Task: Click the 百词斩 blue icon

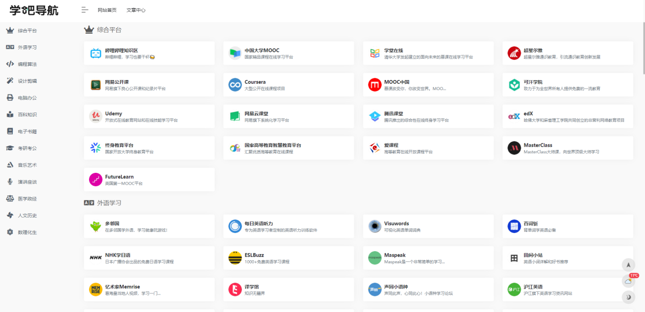Action: tap(514, 227)
